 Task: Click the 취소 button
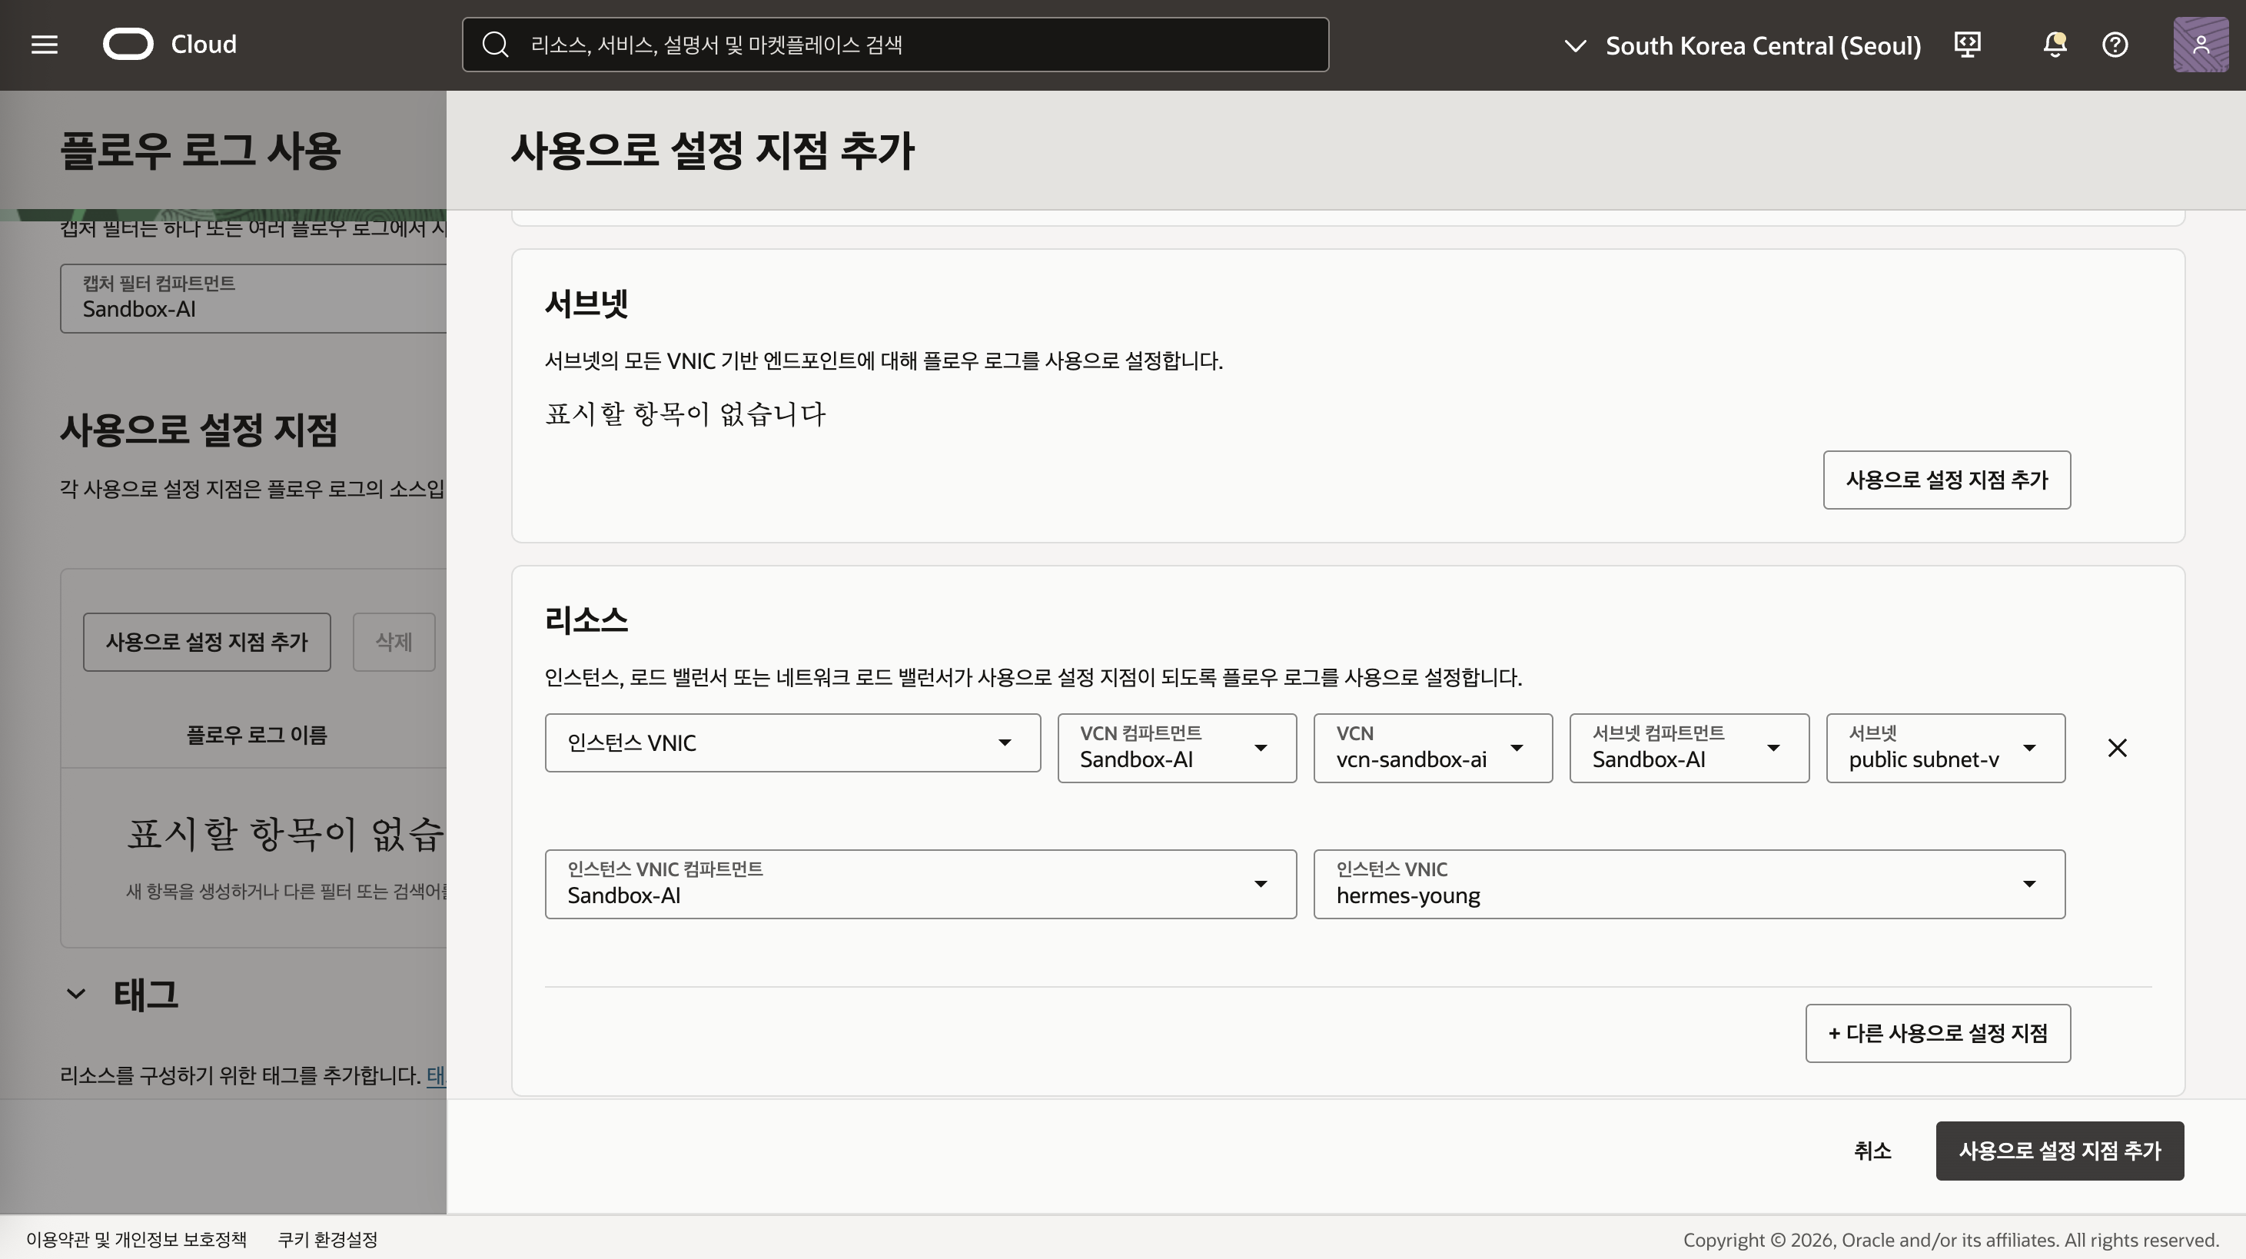point(1872,1151)
